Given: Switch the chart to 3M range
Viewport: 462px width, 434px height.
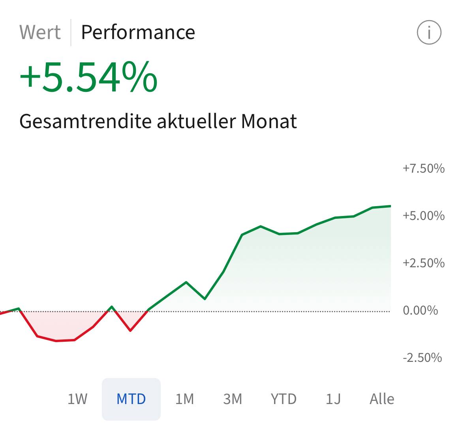Looking at the screenshot, I should coord(233,399).
